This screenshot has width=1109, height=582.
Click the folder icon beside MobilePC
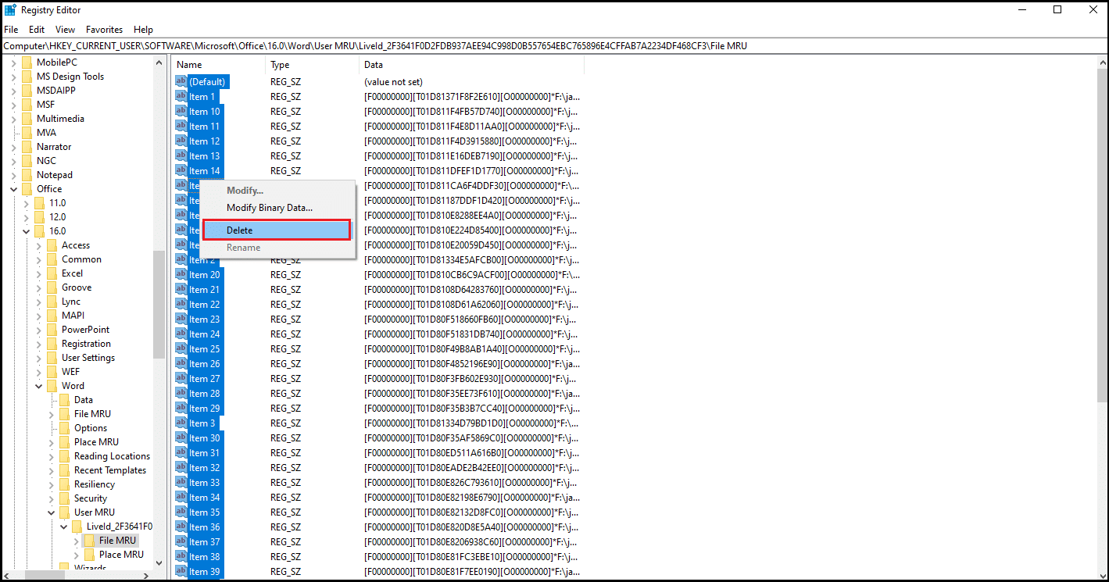[x=27, y=62]
